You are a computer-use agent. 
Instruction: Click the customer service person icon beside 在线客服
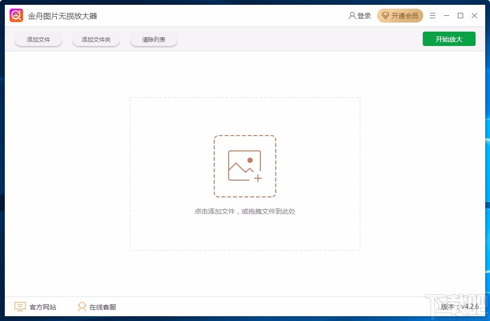tap(82, 306)
